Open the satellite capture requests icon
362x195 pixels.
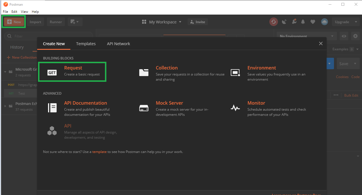[284, 22]
